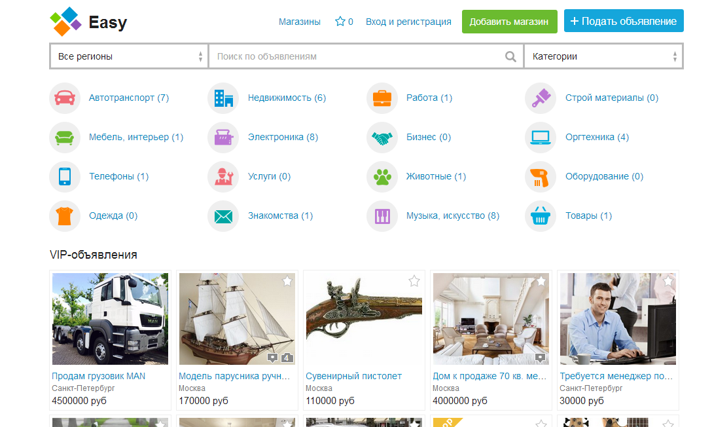
Task: Open the Электроника (8) category link
Action: 283,137
